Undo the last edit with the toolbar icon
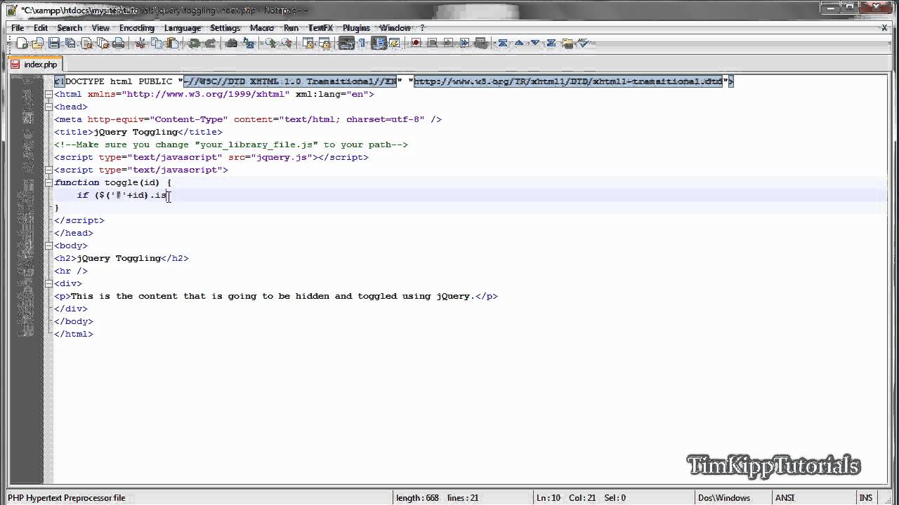This screenshot has height=505, width=899. (x=193, y=43)
